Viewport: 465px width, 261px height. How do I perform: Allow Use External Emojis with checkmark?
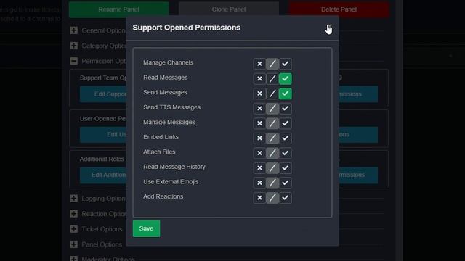[x=286, y=183]
